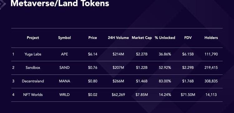Select the Symbol column header

(65, 38)
